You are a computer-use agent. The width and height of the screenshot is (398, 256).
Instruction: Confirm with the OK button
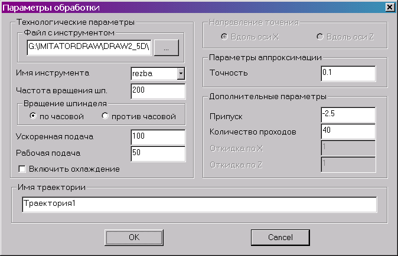(134, 238)
